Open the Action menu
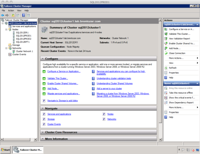 pos(11,11)
